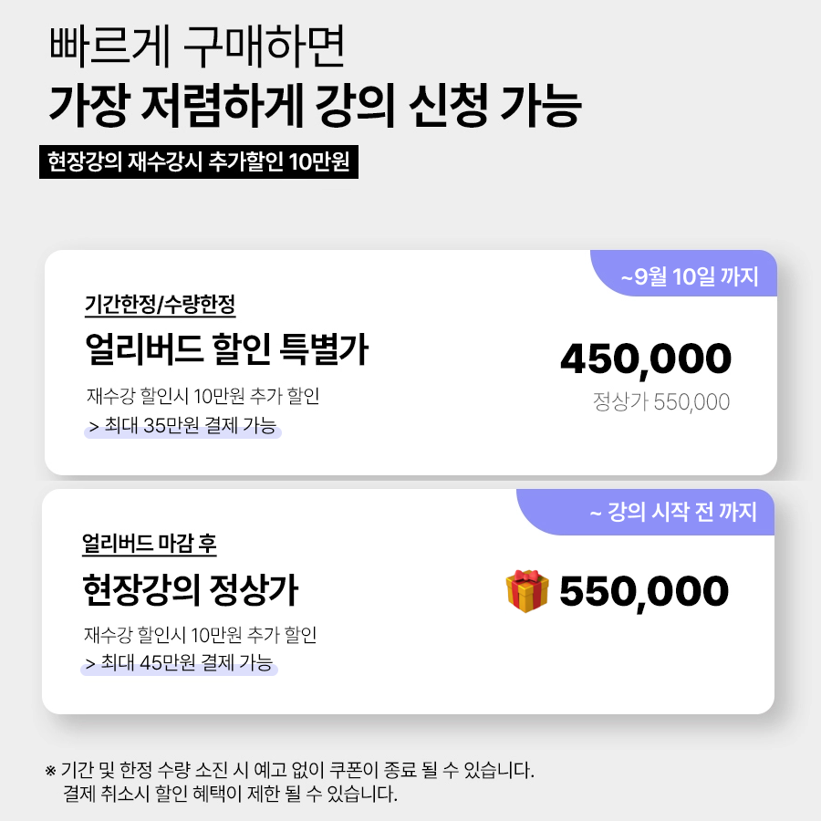Click the gift box icon

tap(527, 591)
